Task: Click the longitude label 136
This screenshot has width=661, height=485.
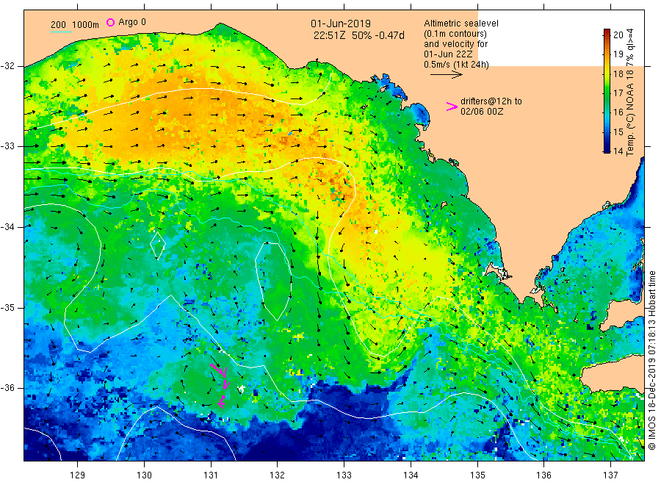Action: pyautogui.click(x=543, y=475)
